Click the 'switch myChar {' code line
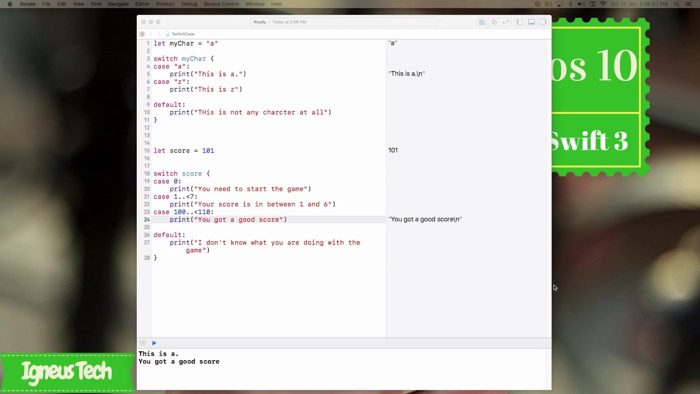Image resolution: width=700 pixels, height=394 pixels. point(184,59)
